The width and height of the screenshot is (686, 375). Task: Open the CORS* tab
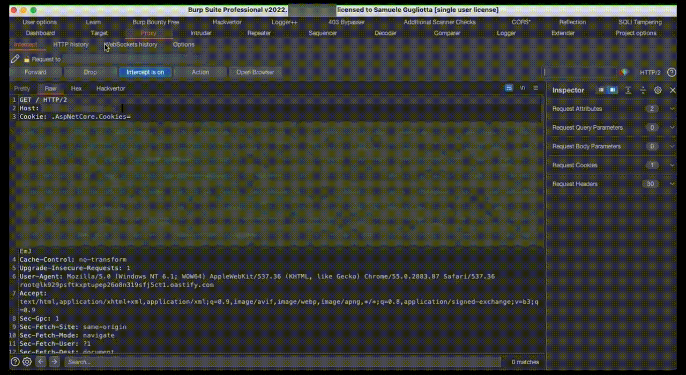521,22
